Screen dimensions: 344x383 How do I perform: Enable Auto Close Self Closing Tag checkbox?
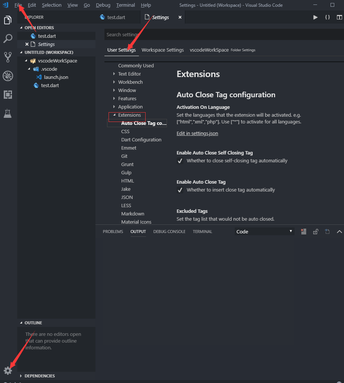(180, 160)
